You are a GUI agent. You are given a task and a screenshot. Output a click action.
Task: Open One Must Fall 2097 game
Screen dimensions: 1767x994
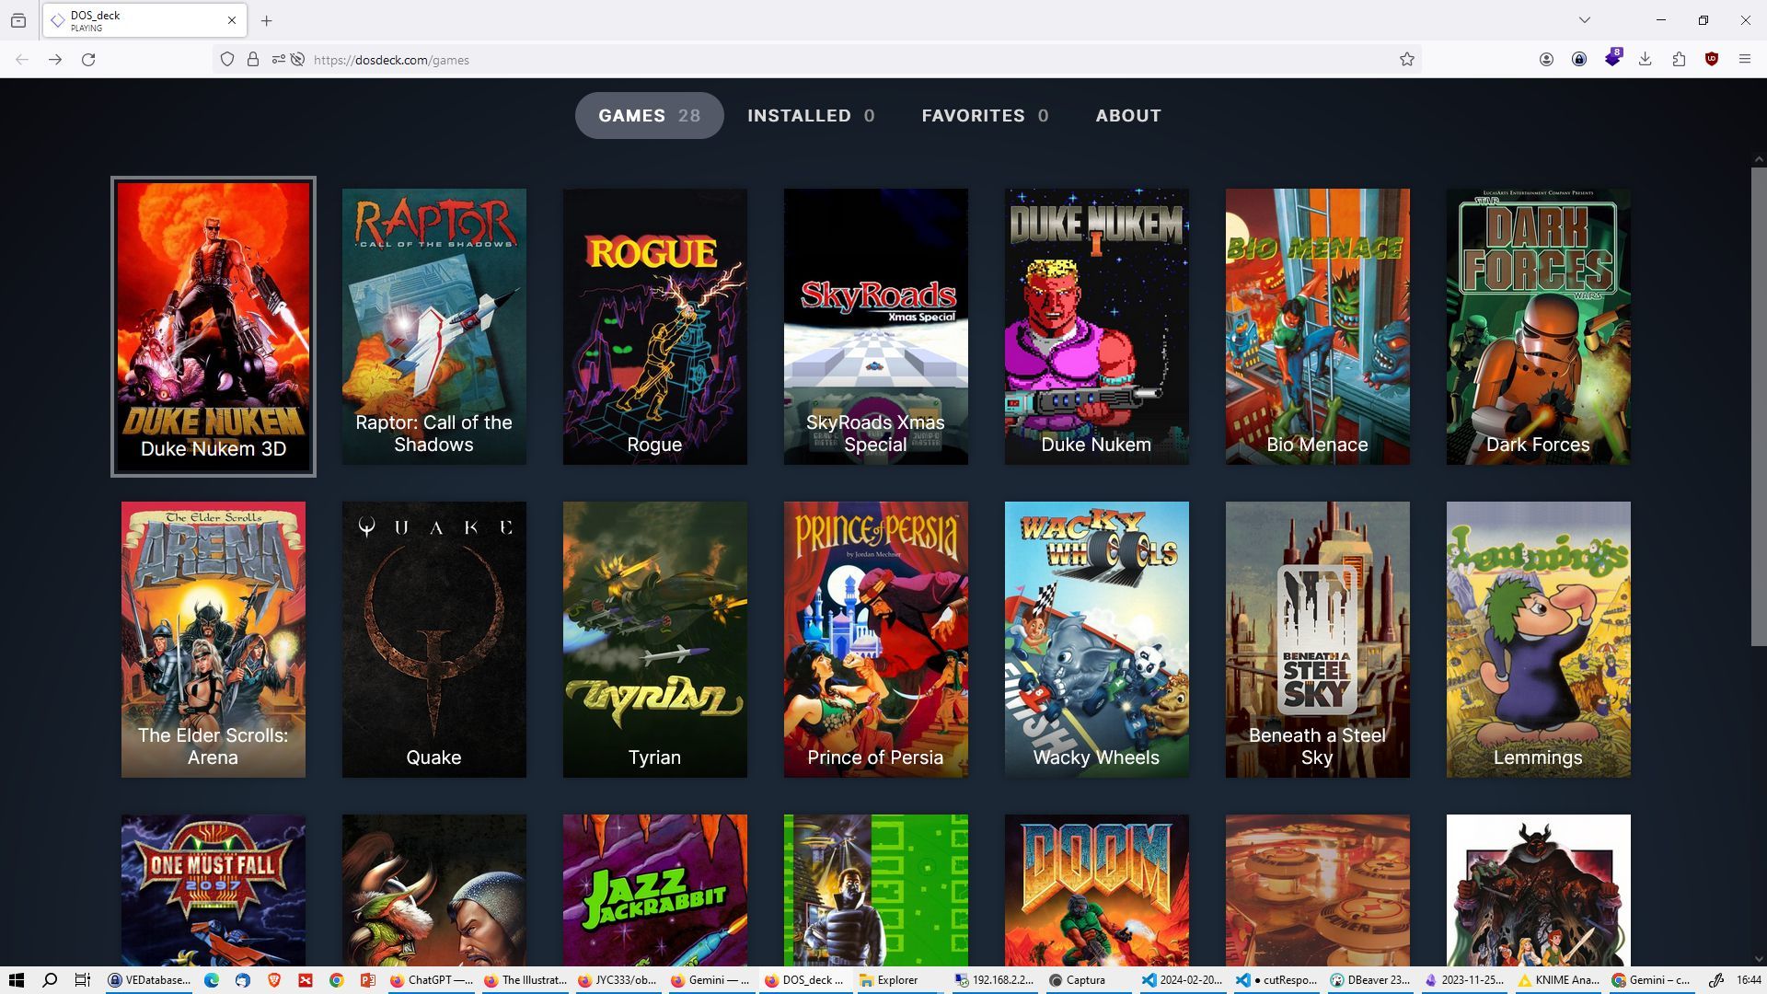(214, 890)
